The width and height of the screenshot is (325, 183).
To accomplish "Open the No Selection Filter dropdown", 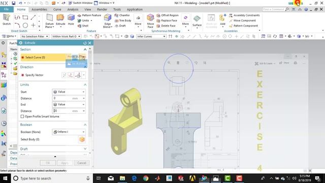I will (35, 36).
